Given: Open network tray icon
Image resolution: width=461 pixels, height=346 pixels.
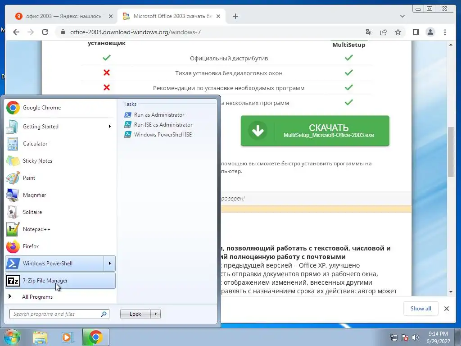Looking at the screenshot, I should (393, 338).
